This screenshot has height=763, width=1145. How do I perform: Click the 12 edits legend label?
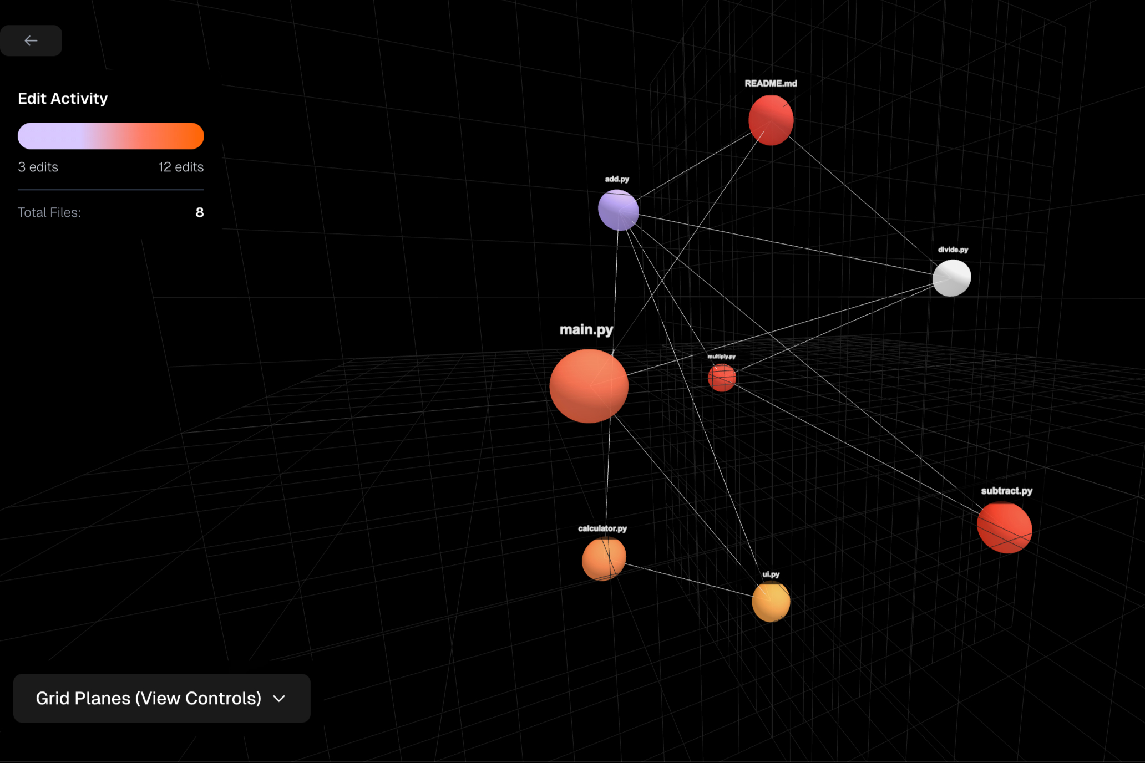coord(181,167)
